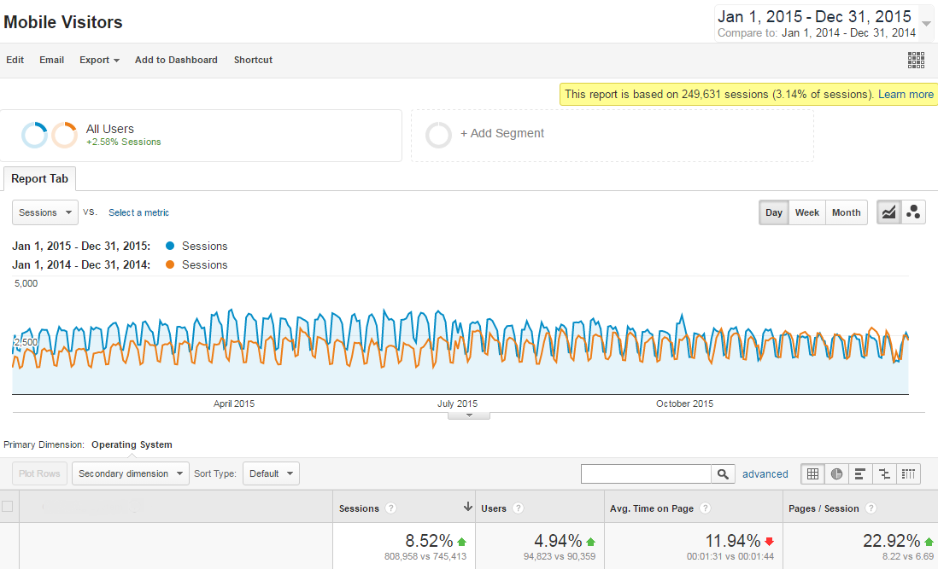This screenshot has width=938, height=569.
Task: Select the performance bar view icon
Action: 860,473
